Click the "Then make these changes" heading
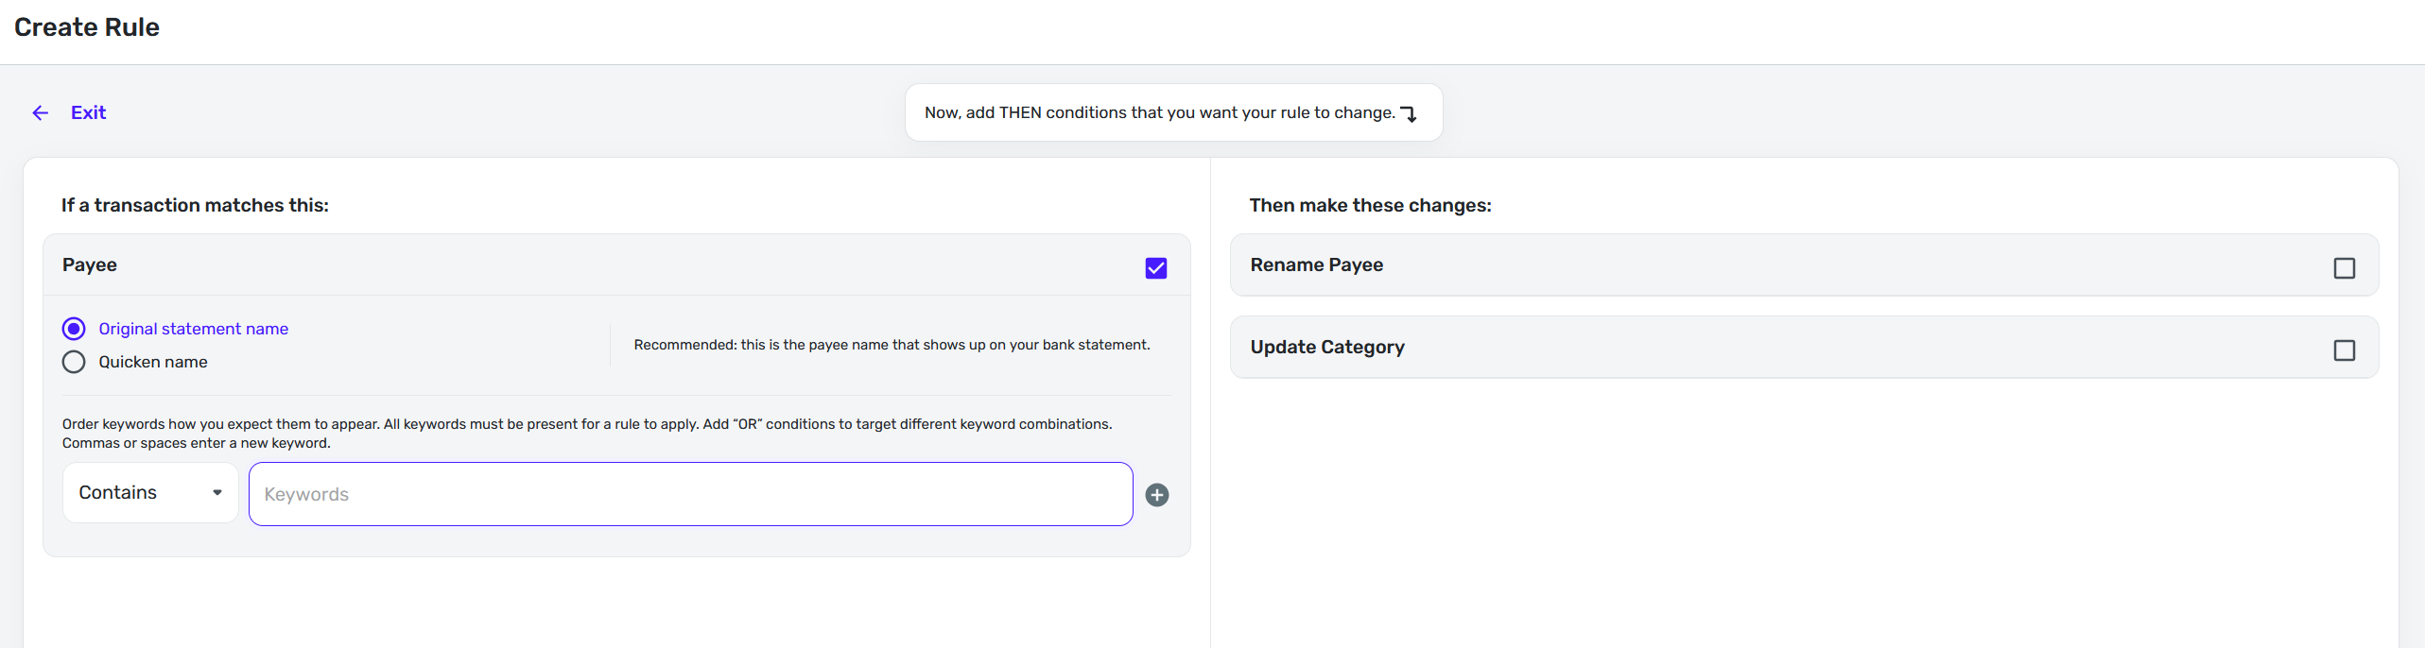The image size is (2425, 648). (1370, 206)
